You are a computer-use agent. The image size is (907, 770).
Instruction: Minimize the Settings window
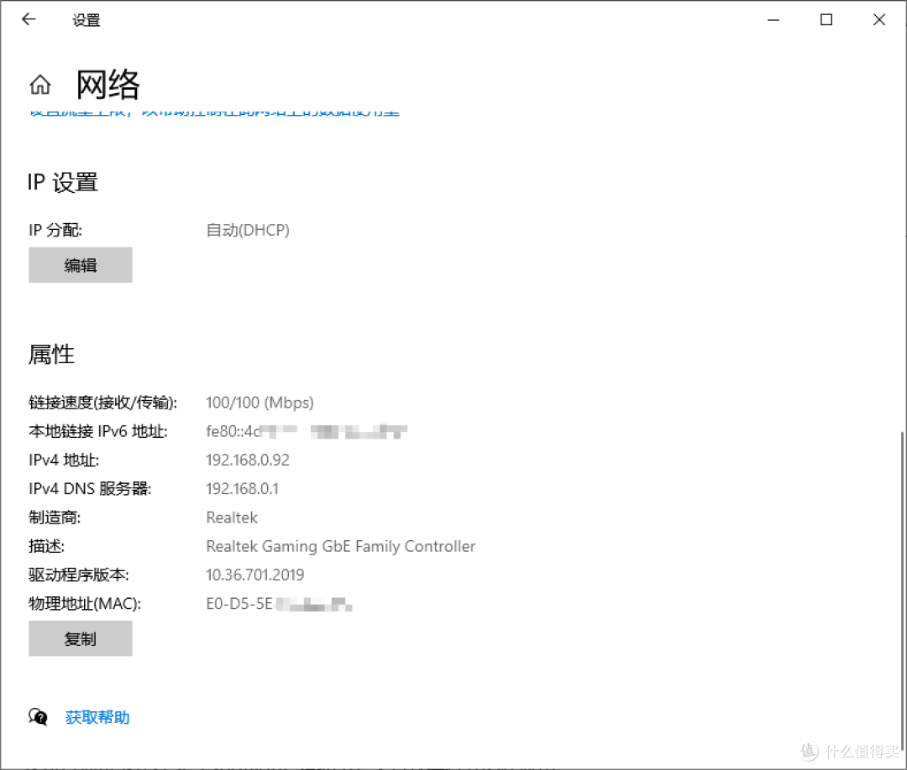[x=773, y=19]
